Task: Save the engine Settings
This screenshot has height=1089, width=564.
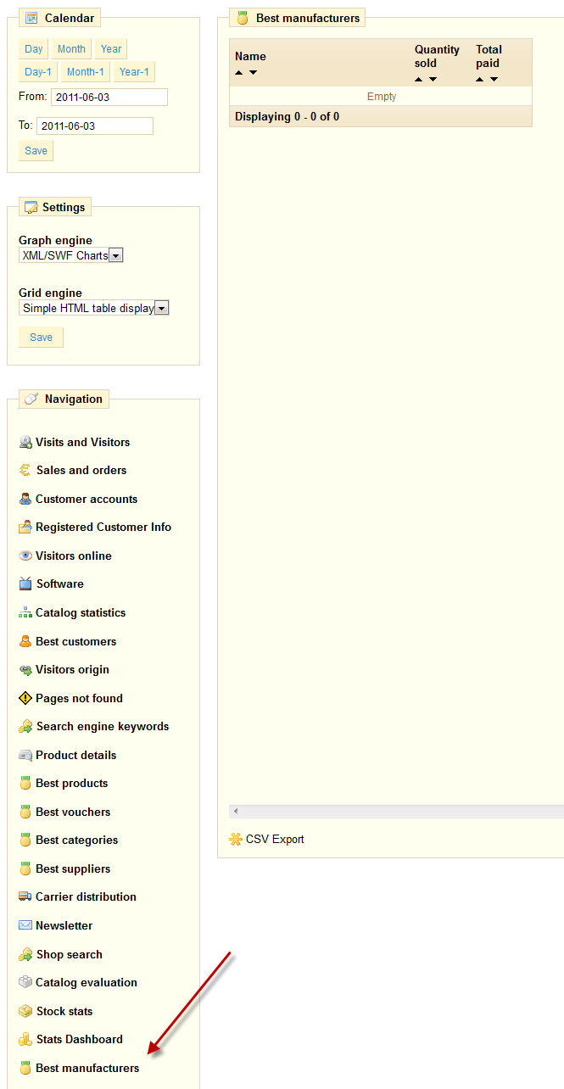Action: click(x=41, y=338)
